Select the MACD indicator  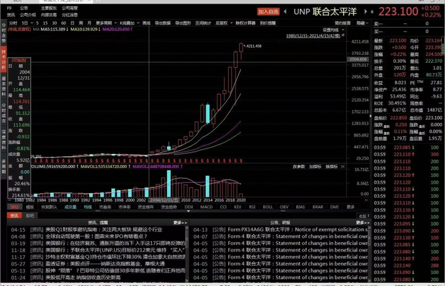[207, 207]
